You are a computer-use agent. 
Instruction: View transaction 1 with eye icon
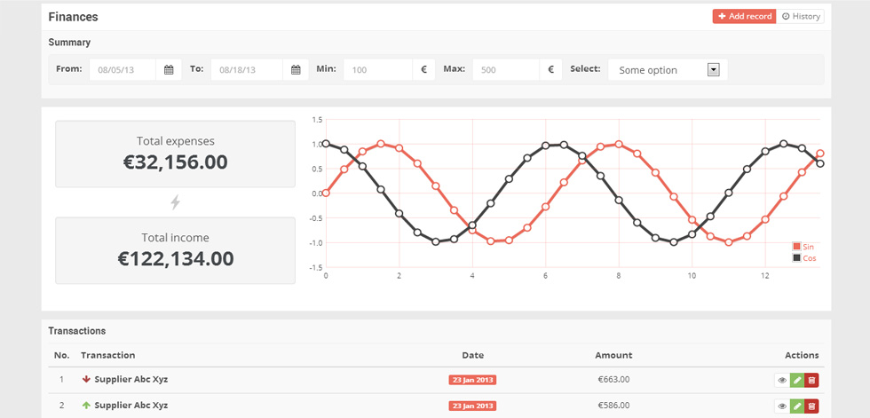[x=782, y=381]
